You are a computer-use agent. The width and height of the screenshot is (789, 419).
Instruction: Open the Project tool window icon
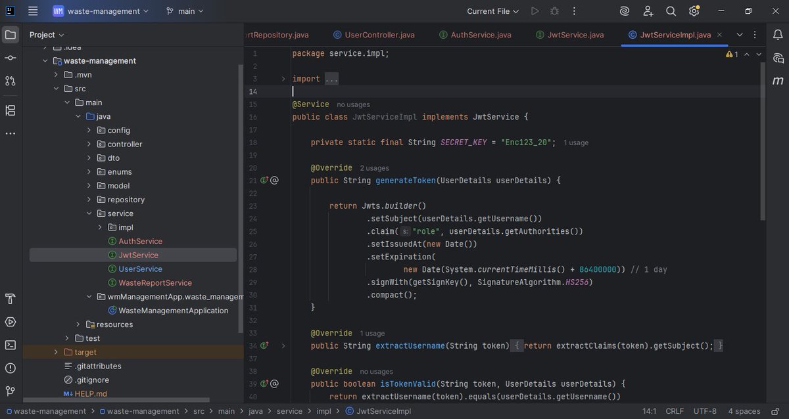[x=11, y=35]
